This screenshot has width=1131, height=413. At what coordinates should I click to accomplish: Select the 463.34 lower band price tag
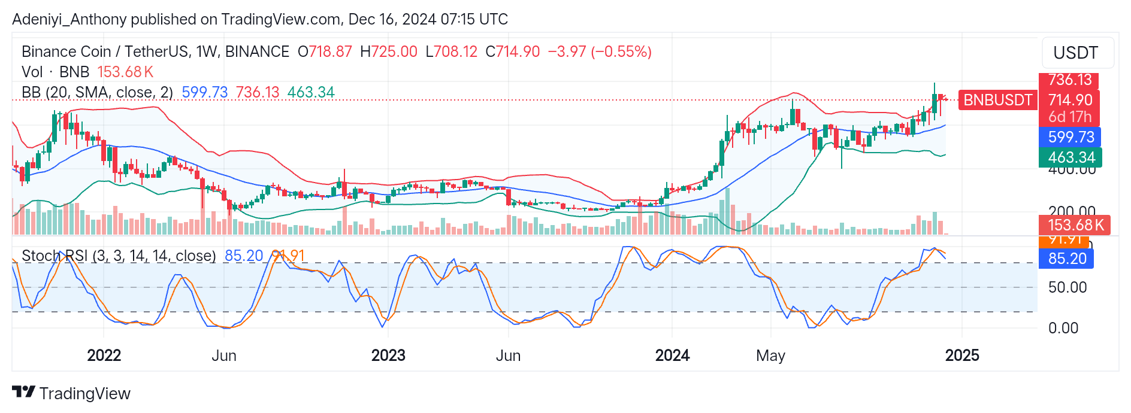[x=1070, y=157]
